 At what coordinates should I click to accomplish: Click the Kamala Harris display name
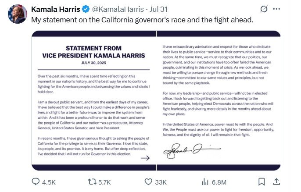[x=55, y=8]
